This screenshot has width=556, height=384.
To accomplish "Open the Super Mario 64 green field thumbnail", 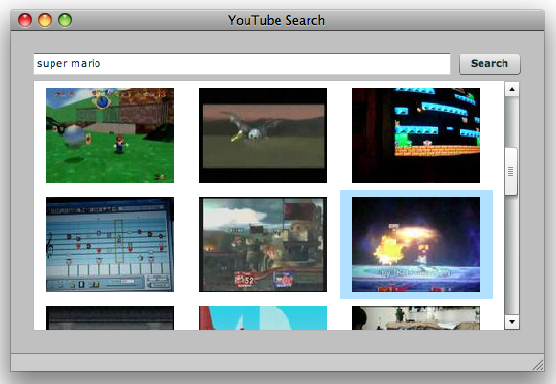I will click(110, 136).
